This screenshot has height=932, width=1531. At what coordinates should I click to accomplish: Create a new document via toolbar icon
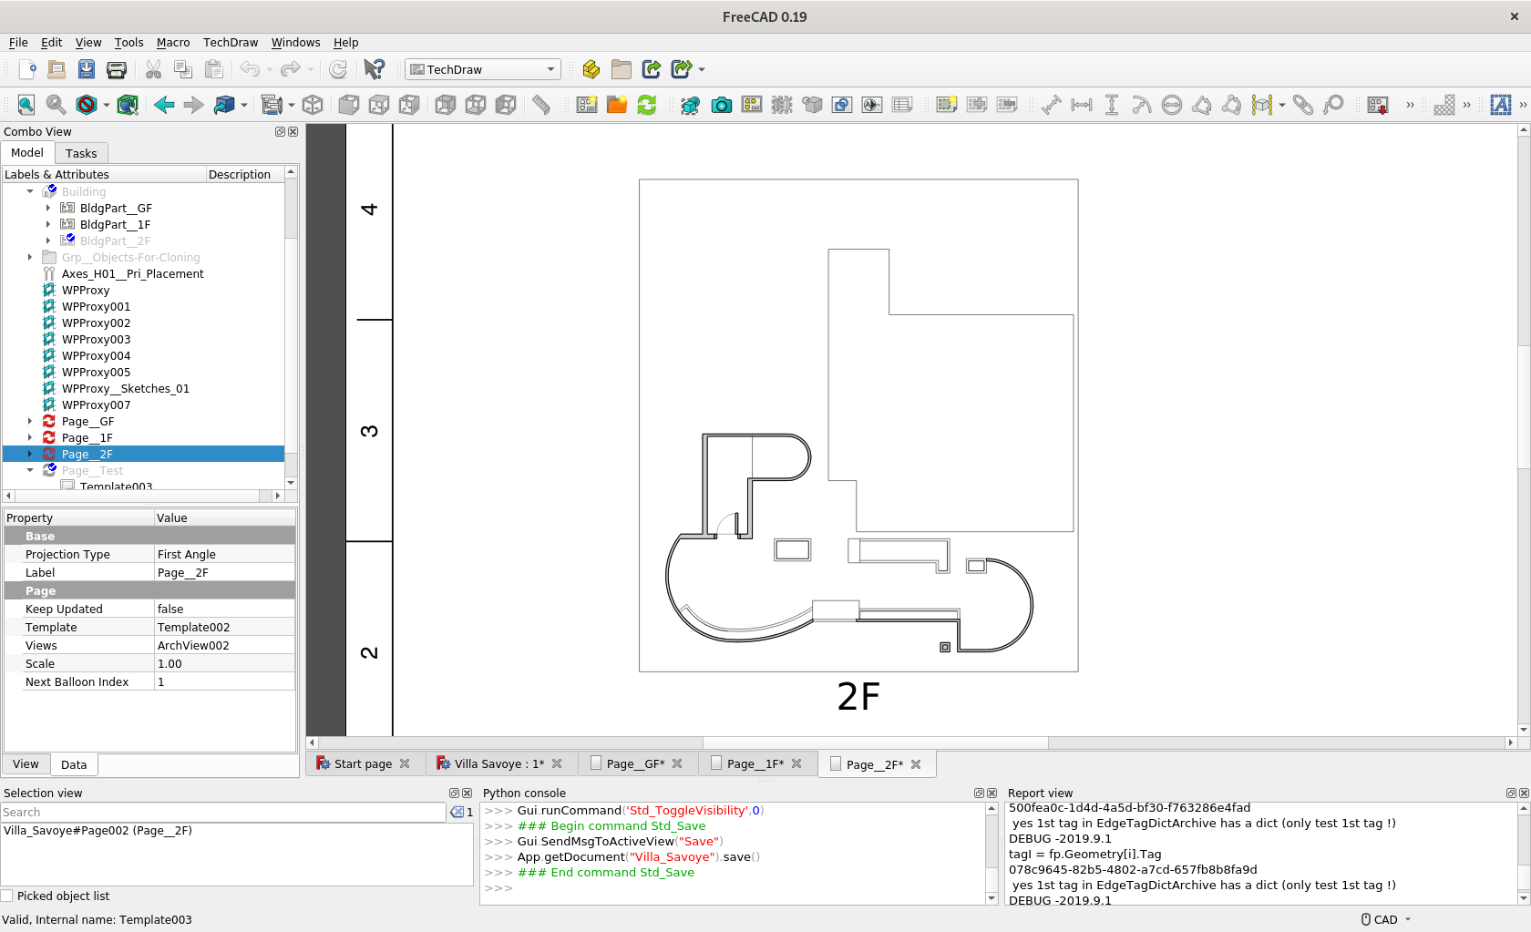pos(26,69)
